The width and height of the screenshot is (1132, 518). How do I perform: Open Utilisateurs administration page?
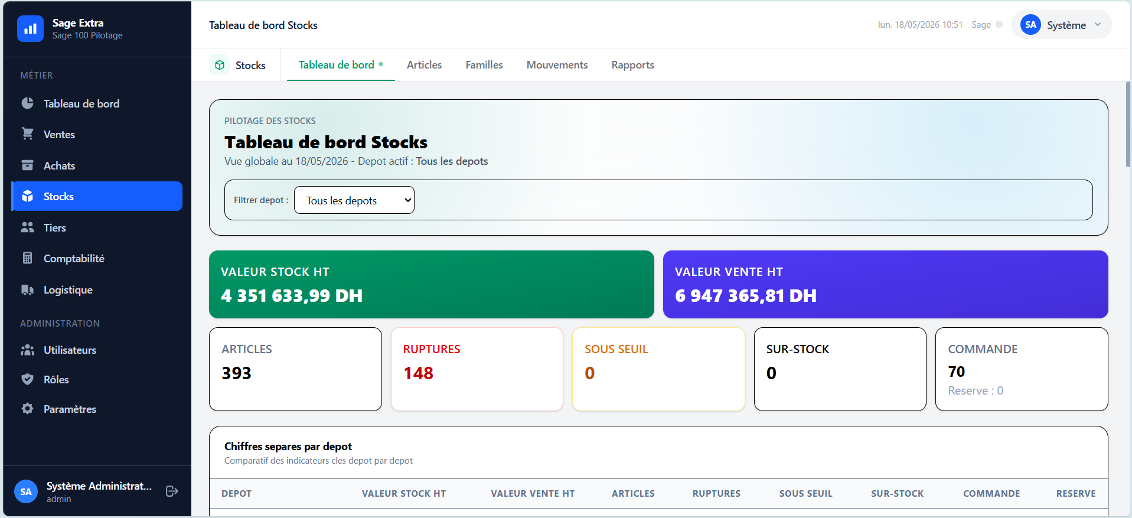pos(97,350)
